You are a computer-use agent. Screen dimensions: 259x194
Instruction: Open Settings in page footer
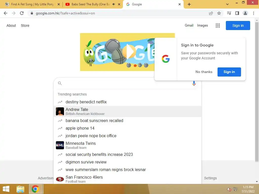[x=210, y=178]
